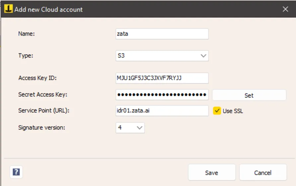The height and width of the screenshot is (186, 296).
Task: Close the Add new Cloud account dialog
Action: pyautogui.click(x=285, y=9)
